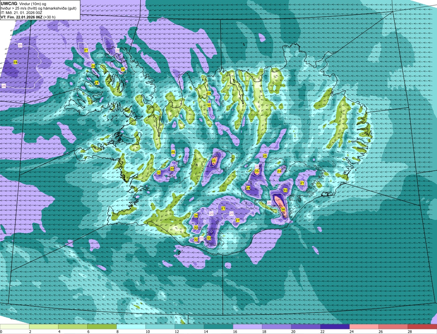
Task: Choose the olive green 6–8 legend swatch
Action: (102, 326)
